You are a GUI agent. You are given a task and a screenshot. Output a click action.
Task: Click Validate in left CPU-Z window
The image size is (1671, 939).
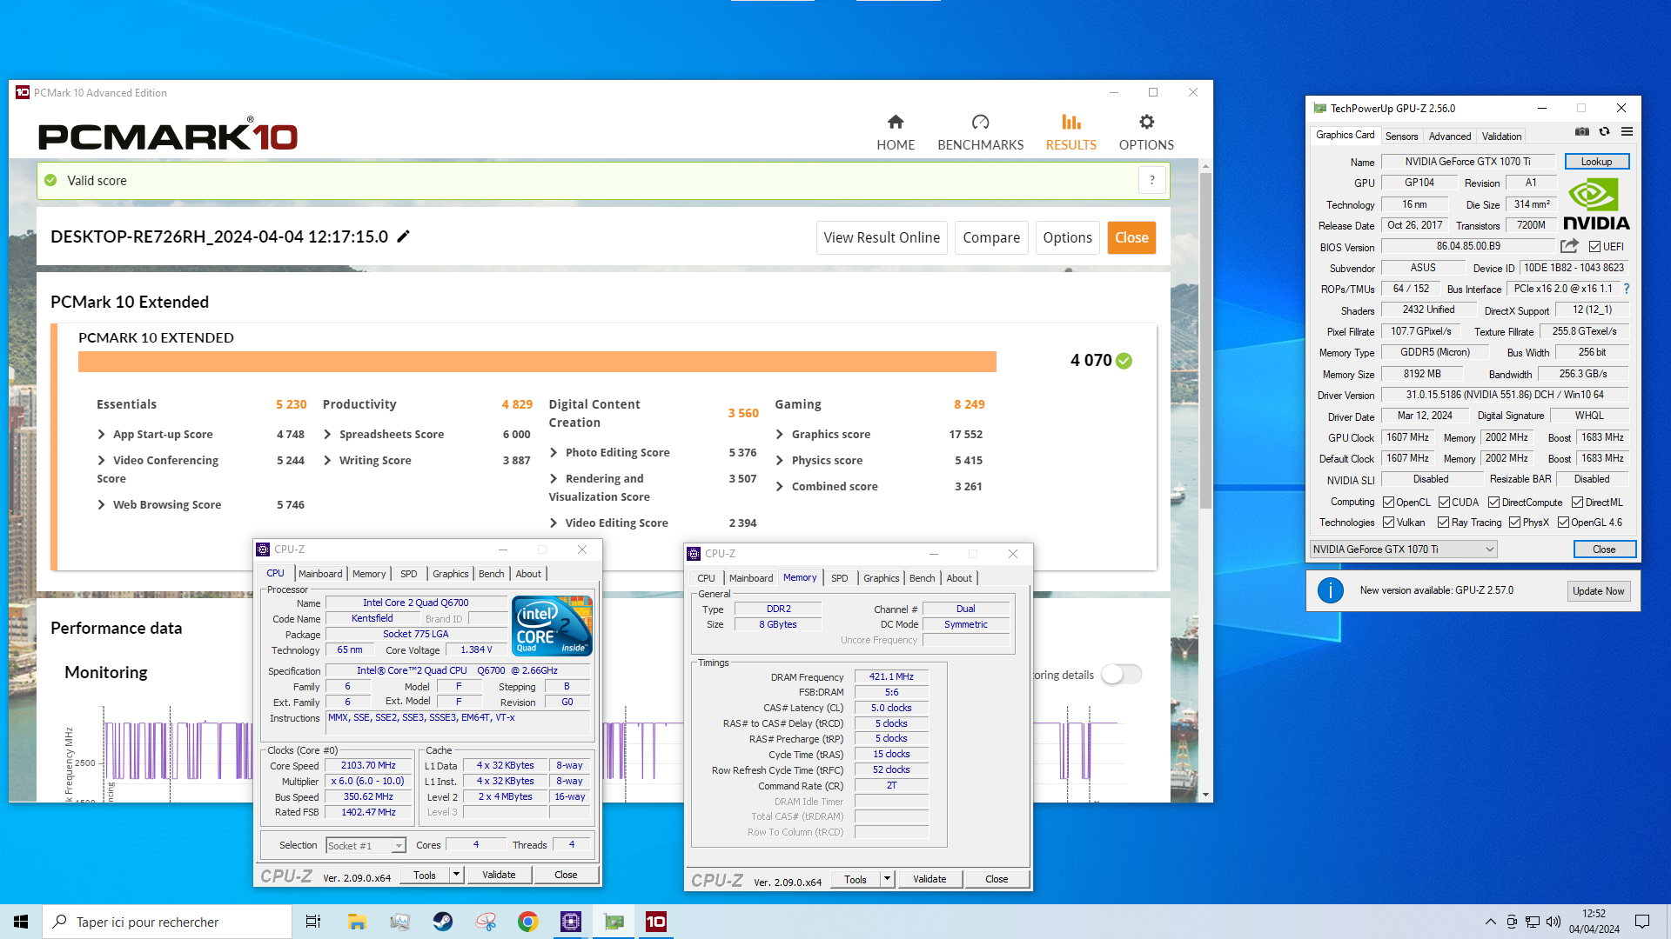click(x=499, y=875)
